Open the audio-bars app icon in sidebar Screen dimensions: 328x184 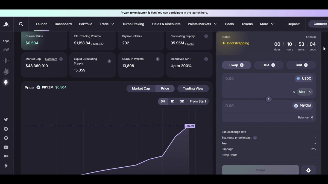tap(6, 61)
